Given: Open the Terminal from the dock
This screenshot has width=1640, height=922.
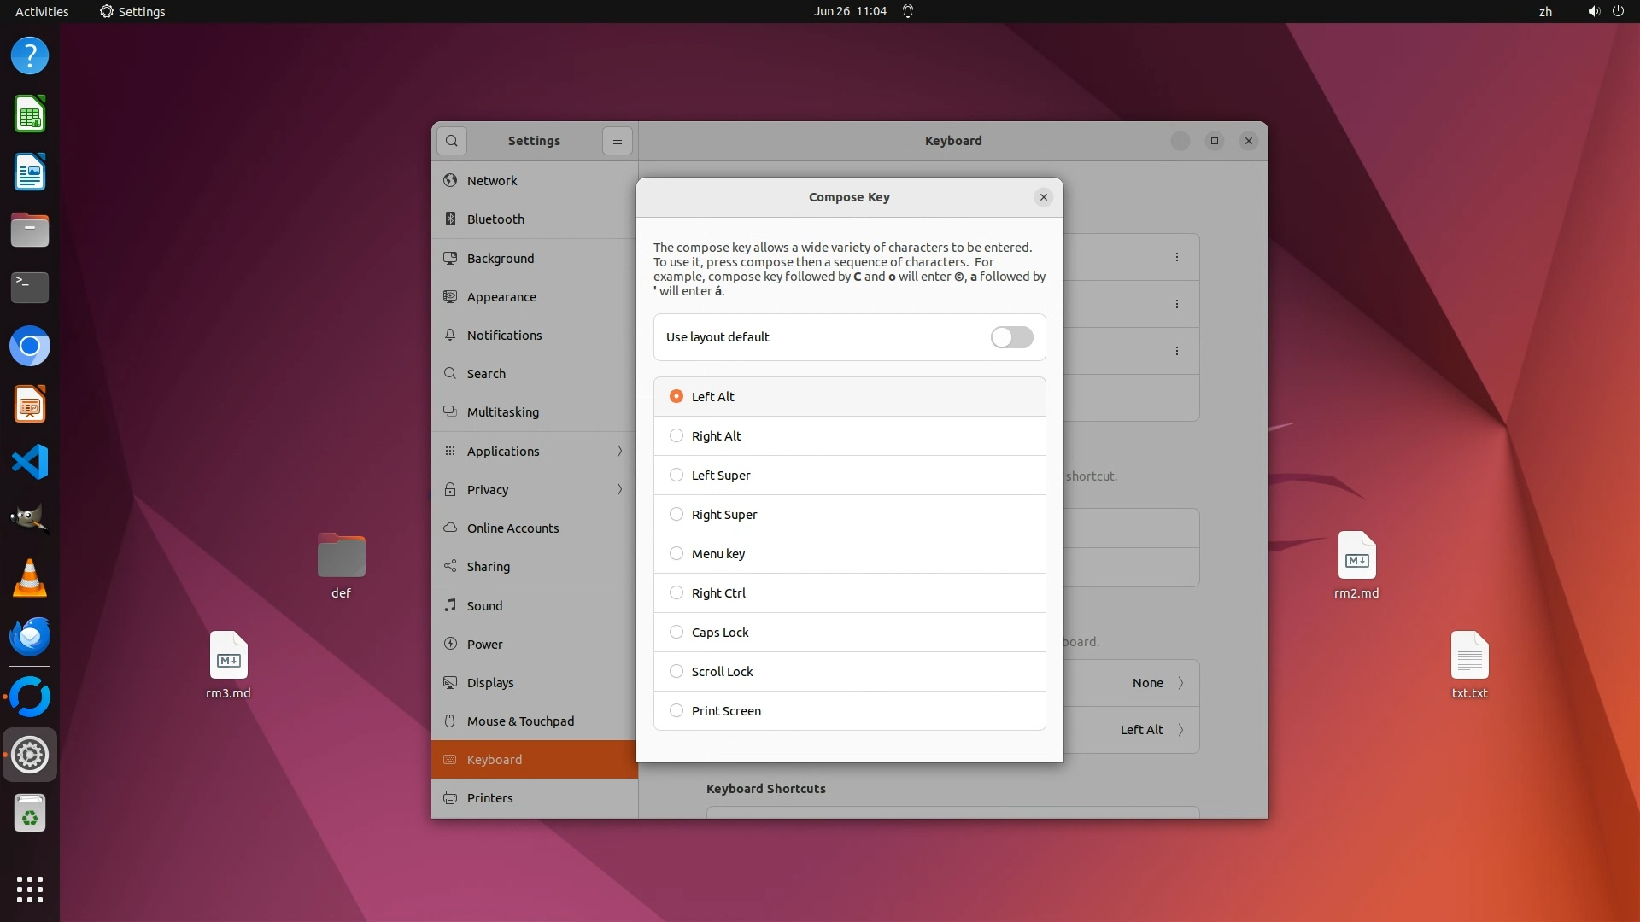Looking at the screenshot, I should click(30, 288).
